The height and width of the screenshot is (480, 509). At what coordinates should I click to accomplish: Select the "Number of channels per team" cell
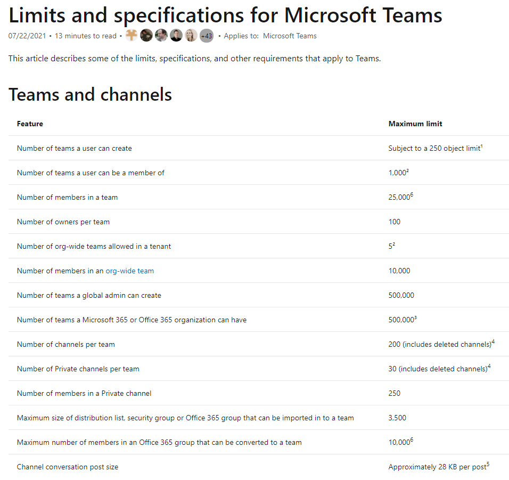click(66, 345)
